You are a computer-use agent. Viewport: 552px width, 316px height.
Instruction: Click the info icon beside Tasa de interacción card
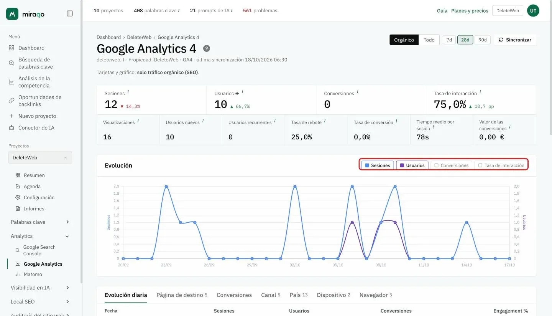pos(480,92)
